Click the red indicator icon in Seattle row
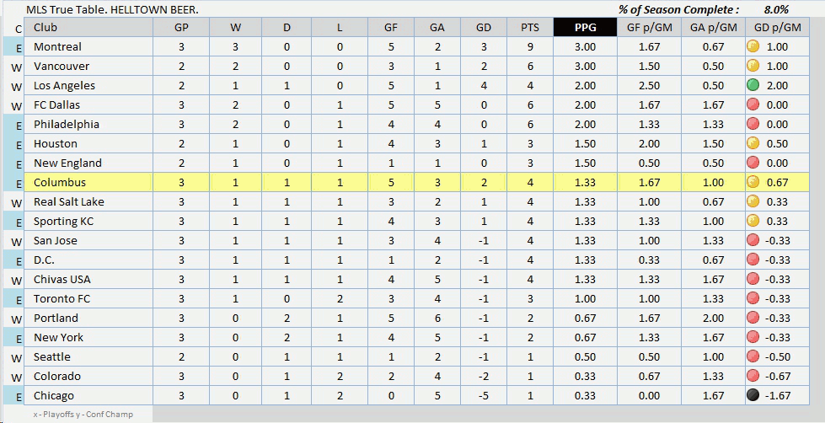Image resolution: width=825 pixels, height=423 pixels. (x=753, y=357)
